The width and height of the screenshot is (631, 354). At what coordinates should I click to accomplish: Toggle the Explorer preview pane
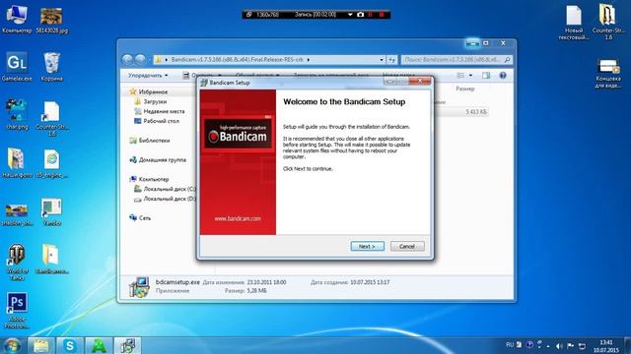point(486,76)
